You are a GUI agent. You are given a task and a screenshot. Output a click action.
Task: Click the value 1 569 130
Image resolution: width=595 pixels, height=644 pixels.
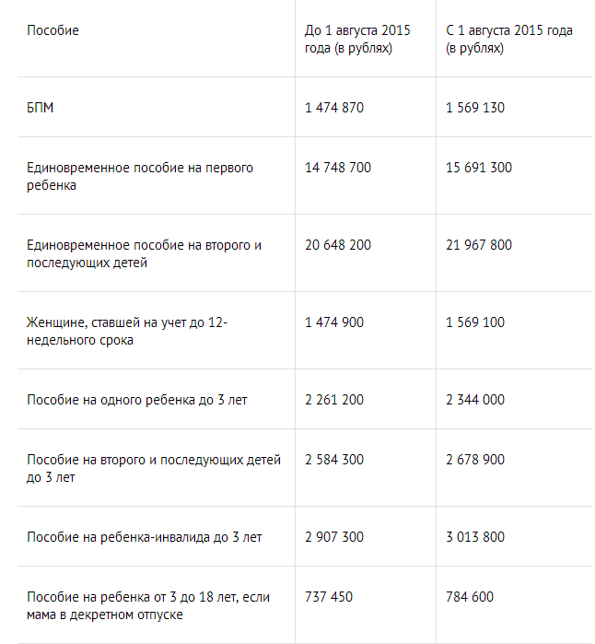point(475,108)
